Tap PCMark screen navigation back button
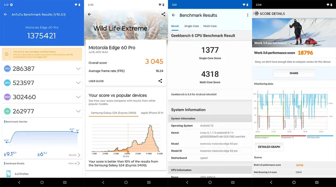 tap(271, 182)
